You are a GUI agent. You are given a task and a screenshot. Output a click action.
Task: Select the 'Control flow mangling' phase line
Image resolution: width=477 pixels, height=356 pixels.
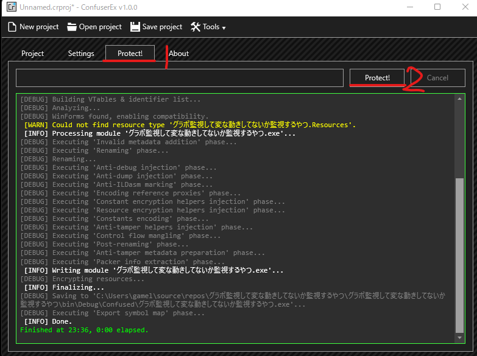pos(121,236)
